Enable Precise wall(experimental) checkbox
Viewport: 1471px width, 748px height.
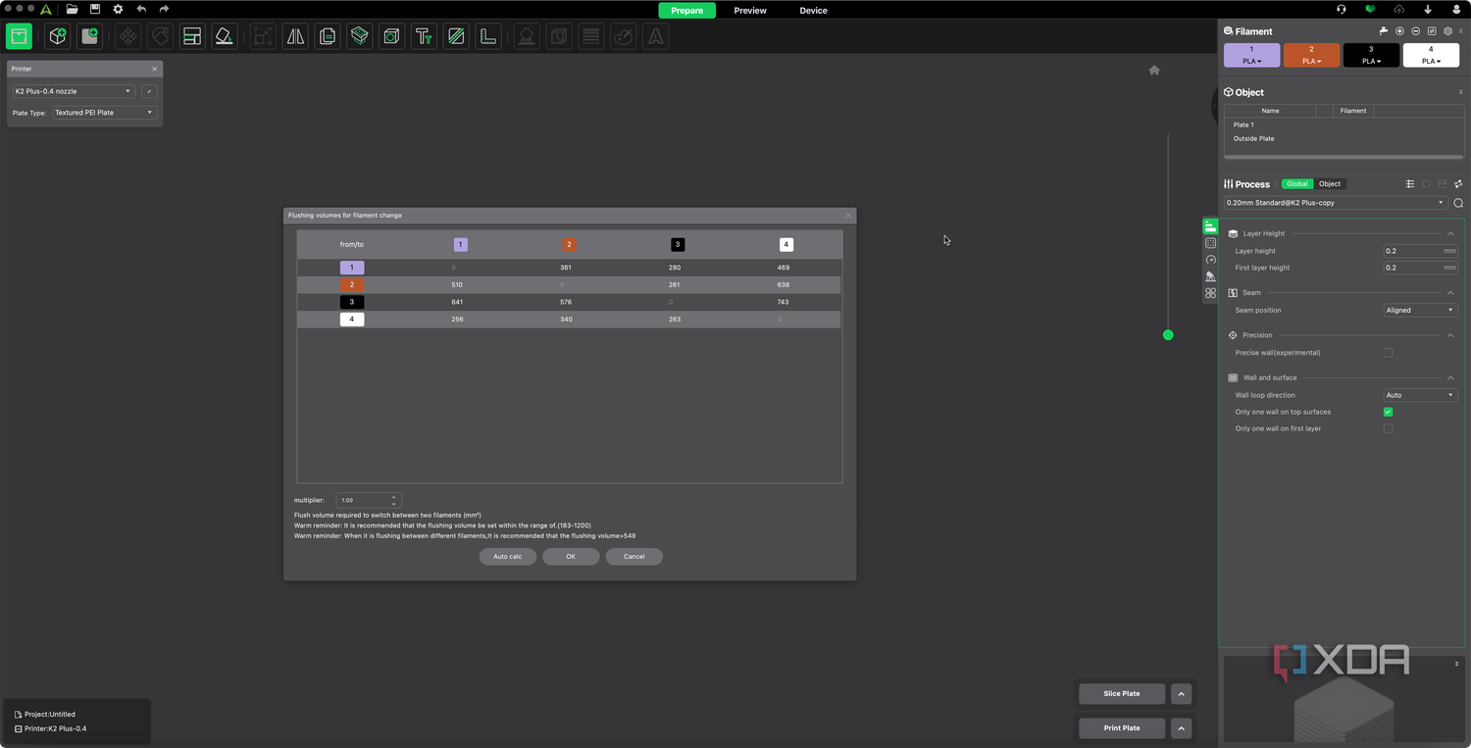tap(1388, 353)
